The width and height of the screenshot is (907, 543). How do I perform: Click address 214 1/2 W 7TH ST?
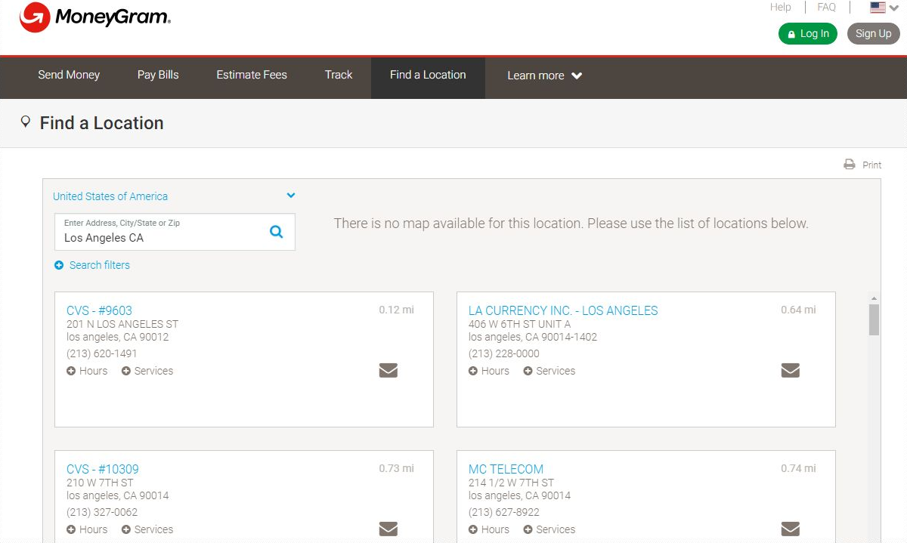click(512, 483)
